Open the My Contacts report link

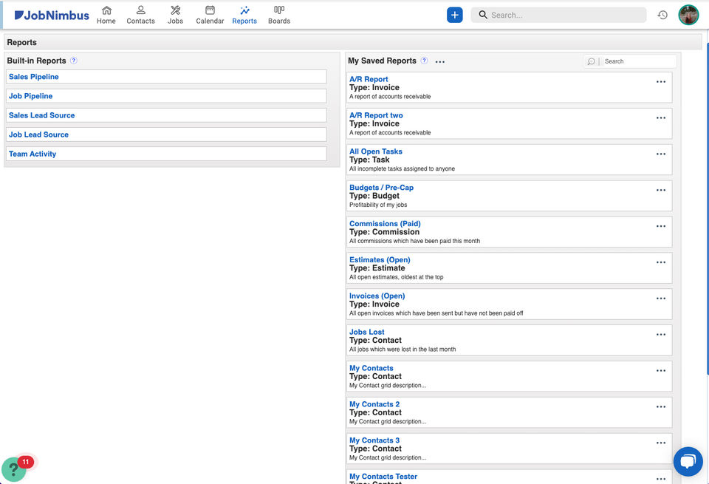point(371,368)
